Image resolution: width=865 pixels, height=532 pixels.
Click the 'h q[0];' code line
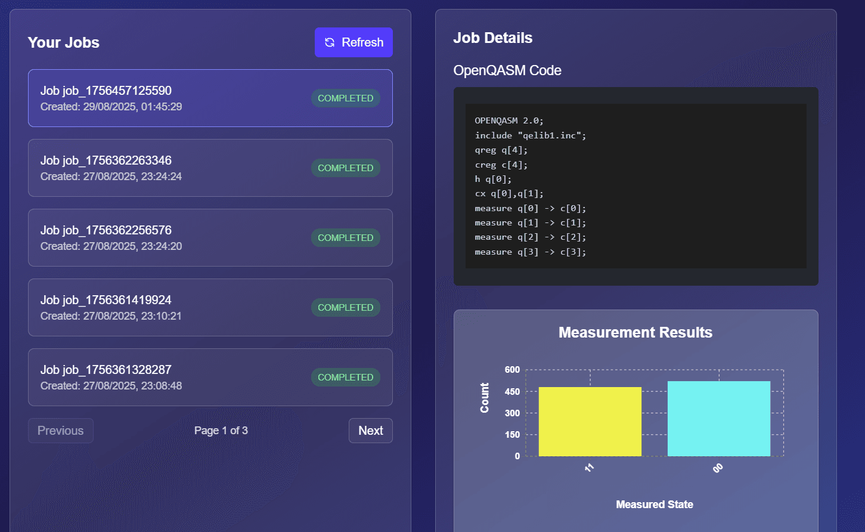493,179
